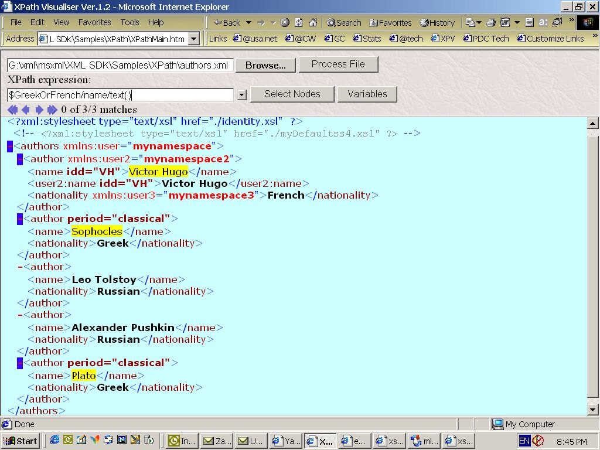Open the XPath expression dropdown list
This screenshot has width=600, height=450.
tap(241, 95)
